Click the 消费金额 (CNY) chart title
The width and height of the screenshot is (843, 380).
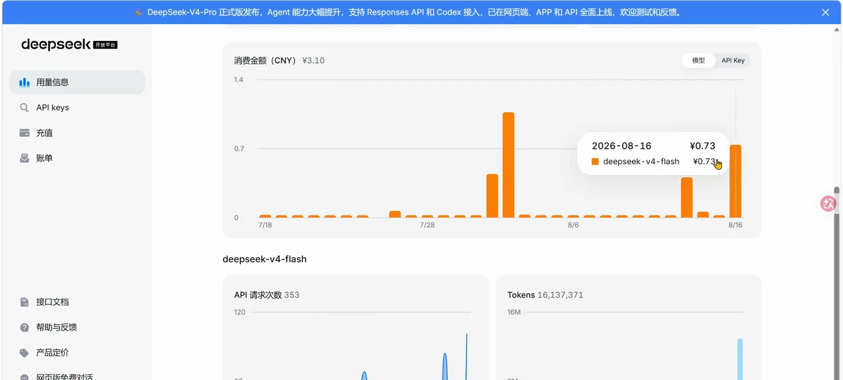coord(266,61)
